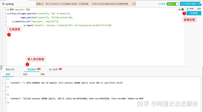
Task: Click the e_regex("content" code line
Action: pyautogui.click(x=67, y=25)
